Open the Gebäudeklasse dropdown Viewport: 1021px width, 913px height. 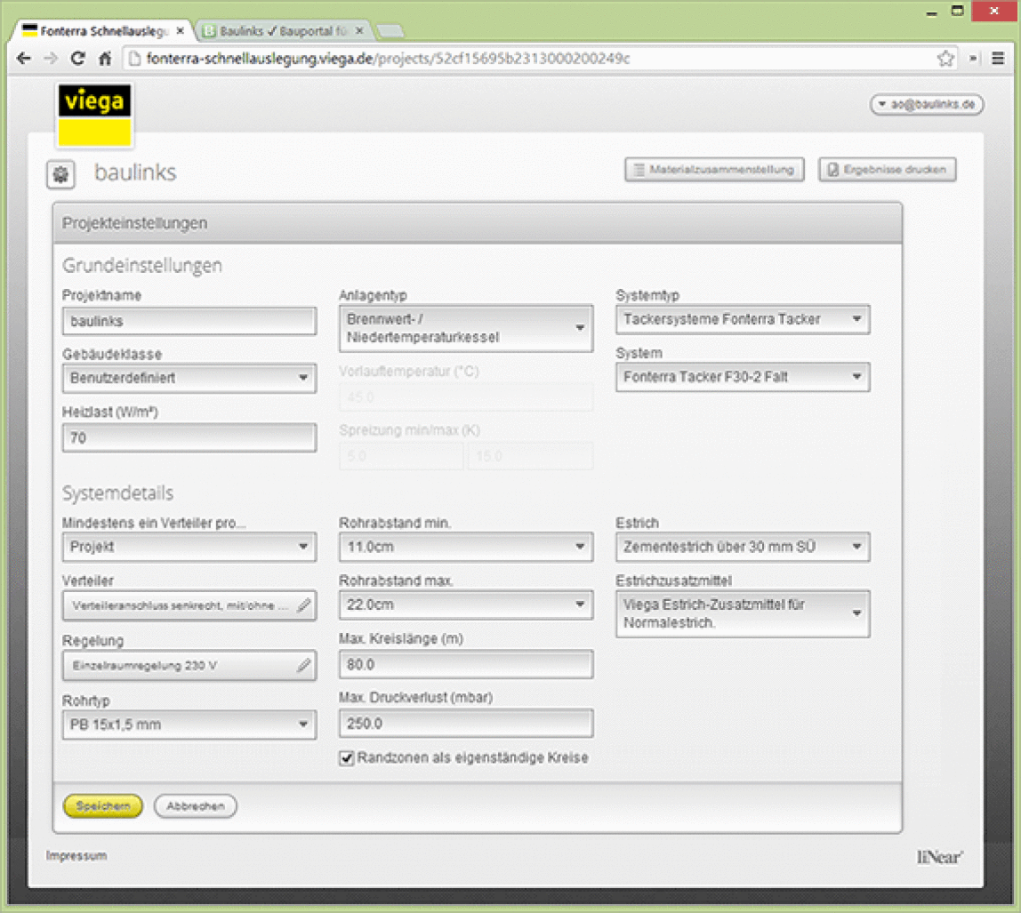[x=189, y=378]
